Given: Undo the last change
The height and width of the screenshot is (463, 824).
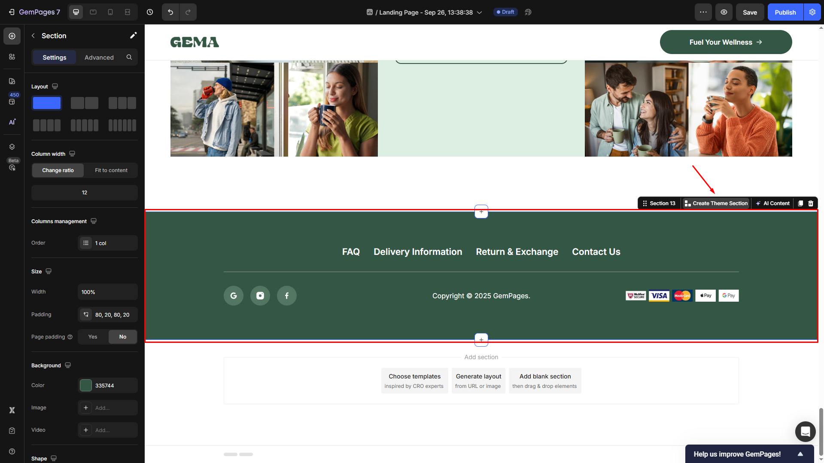Looking at the screenshot, I should pyautogui.click(x=170, y=12).
